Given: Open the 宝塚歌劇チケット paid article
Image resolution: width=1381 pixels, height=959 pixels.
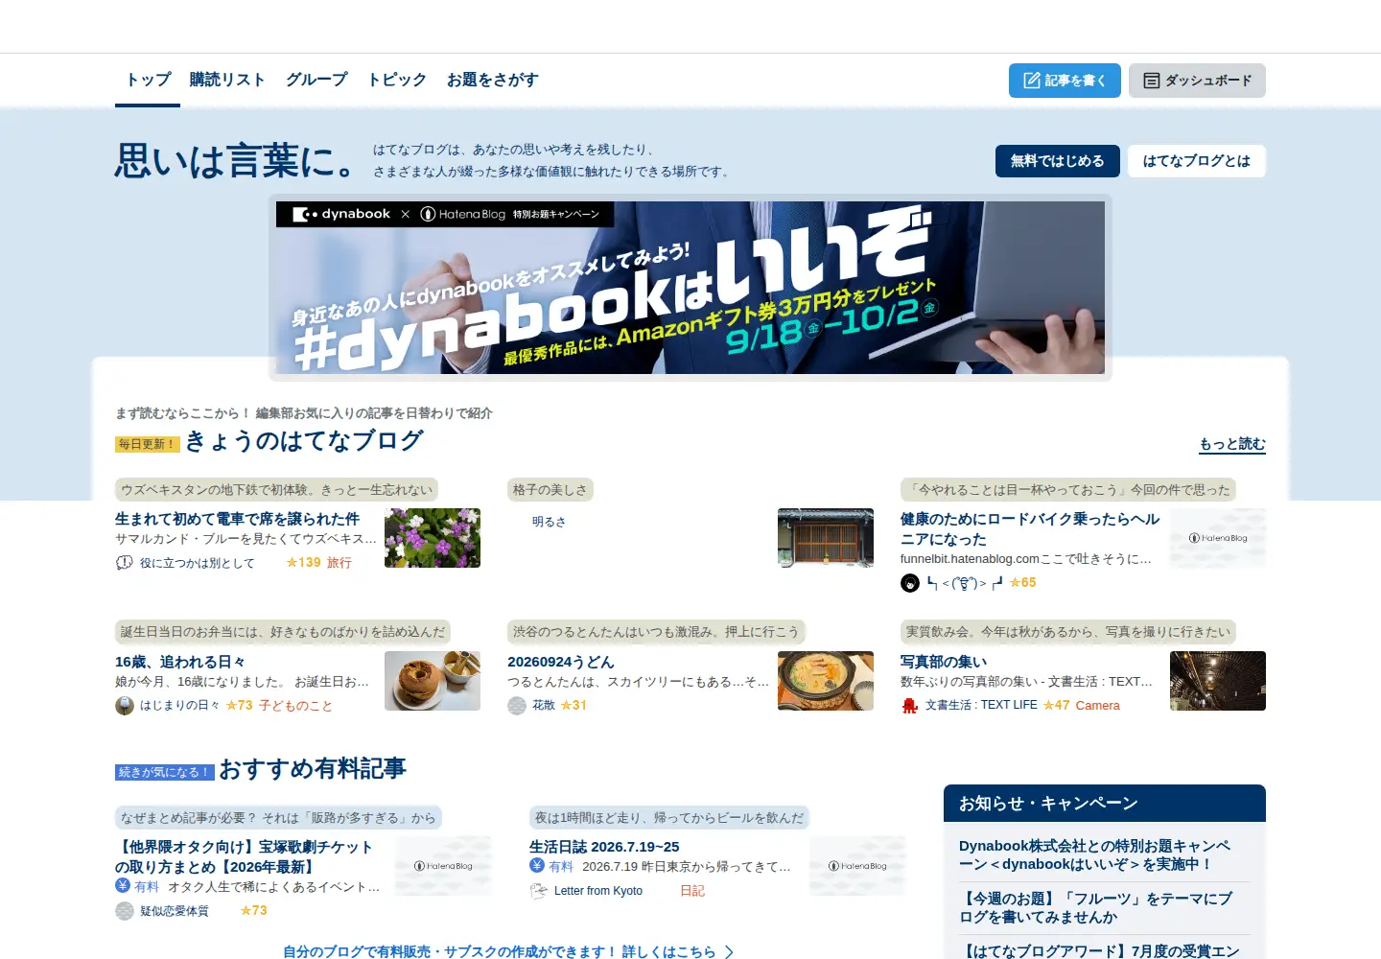Looking at the screenshot, I should pos(244,856).
